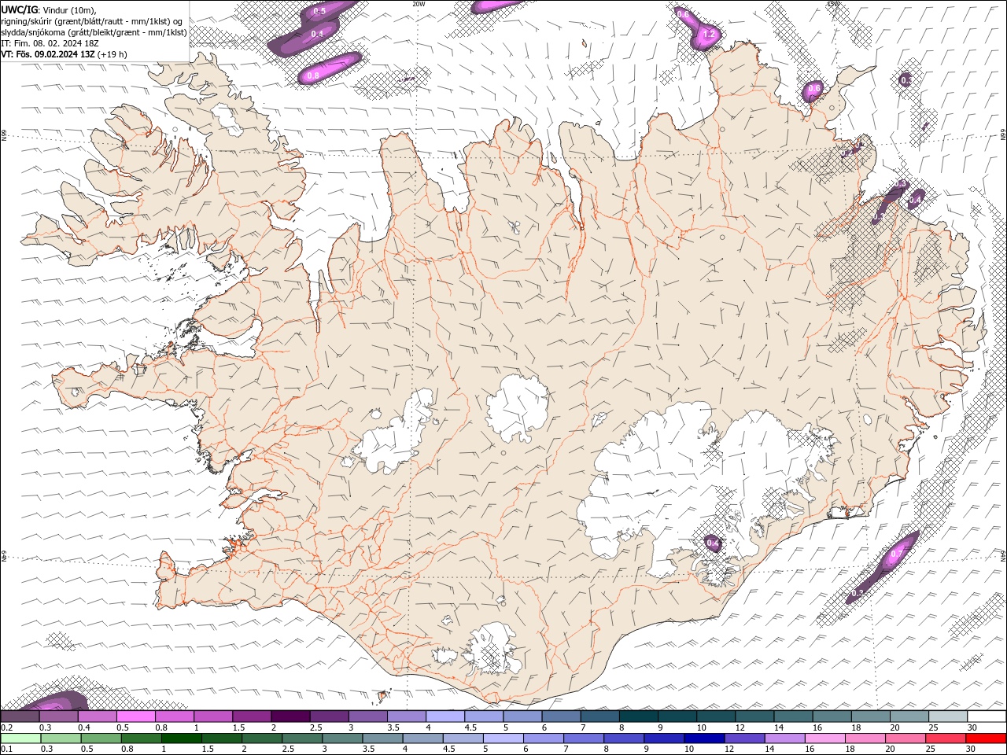Click the 'rigning/skúrir' legend description line
The width and height of the screenshot is (1007, 755).
coord(92,21)
